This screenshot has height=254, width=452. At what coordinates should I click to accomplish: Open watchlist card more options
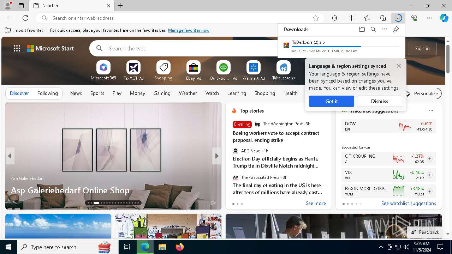coord(431,111)
